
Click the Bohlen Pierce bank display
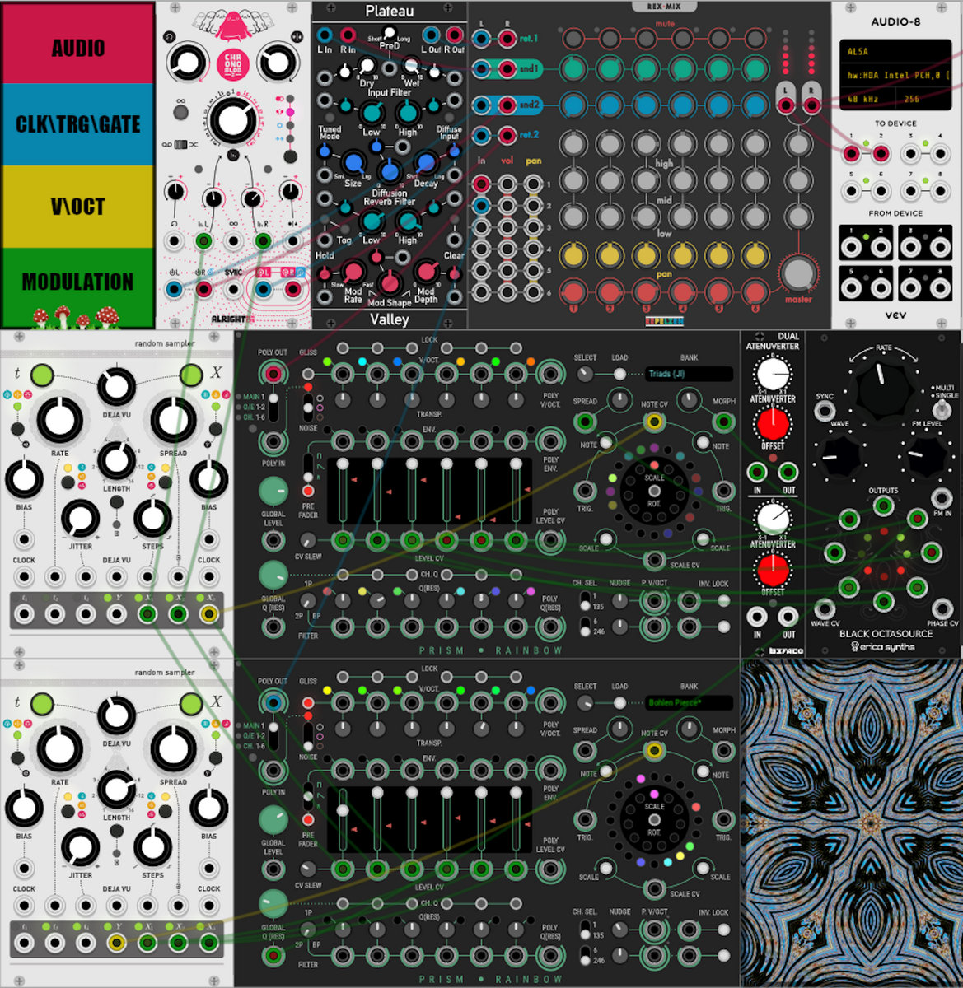689,703
